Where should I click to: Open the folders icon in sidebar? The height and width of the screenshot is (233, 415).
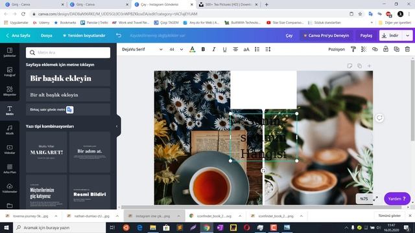[x=10, y=206]
